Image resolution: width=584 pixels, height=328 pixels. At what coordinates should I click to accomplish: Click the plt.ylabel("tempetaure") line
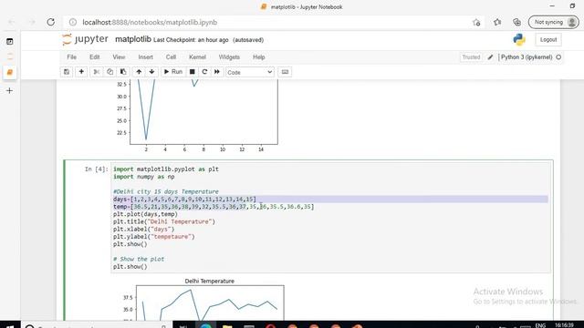154,237
